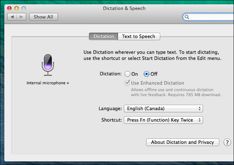Viewport: 234px width, 165px height.
Task: Open the Shortcut dropdown
Action: (x=163, y=120)
